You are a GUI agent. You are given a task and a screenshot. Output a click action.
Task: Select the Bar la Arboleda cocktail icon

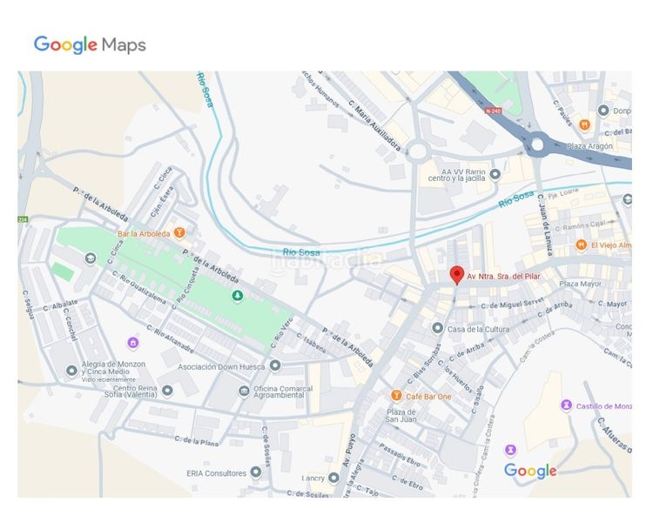tap(179, 232)
